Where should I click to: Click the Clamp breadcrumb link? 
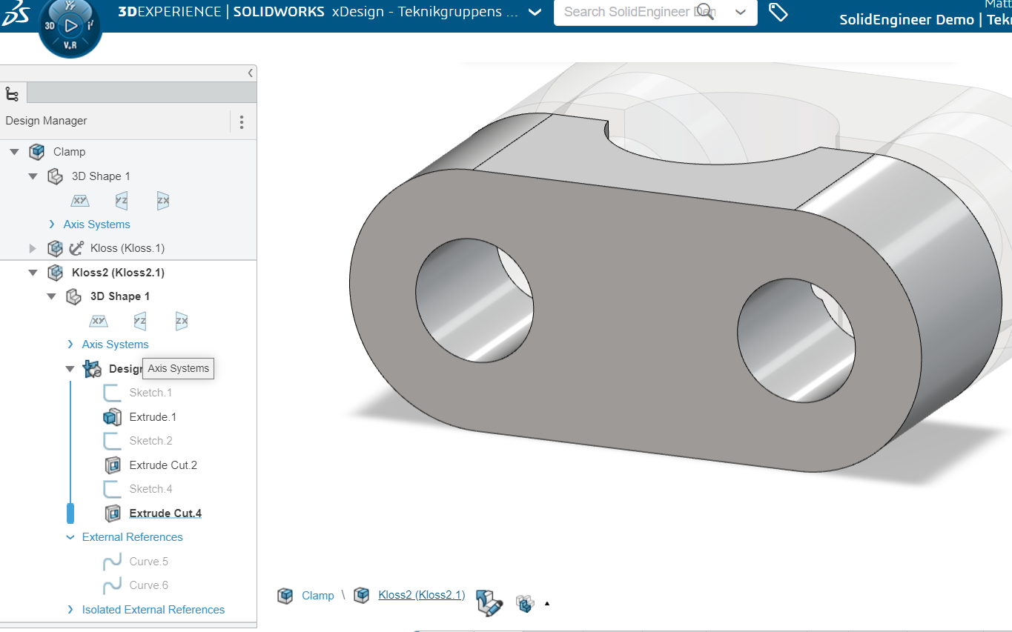pos(317,596)
